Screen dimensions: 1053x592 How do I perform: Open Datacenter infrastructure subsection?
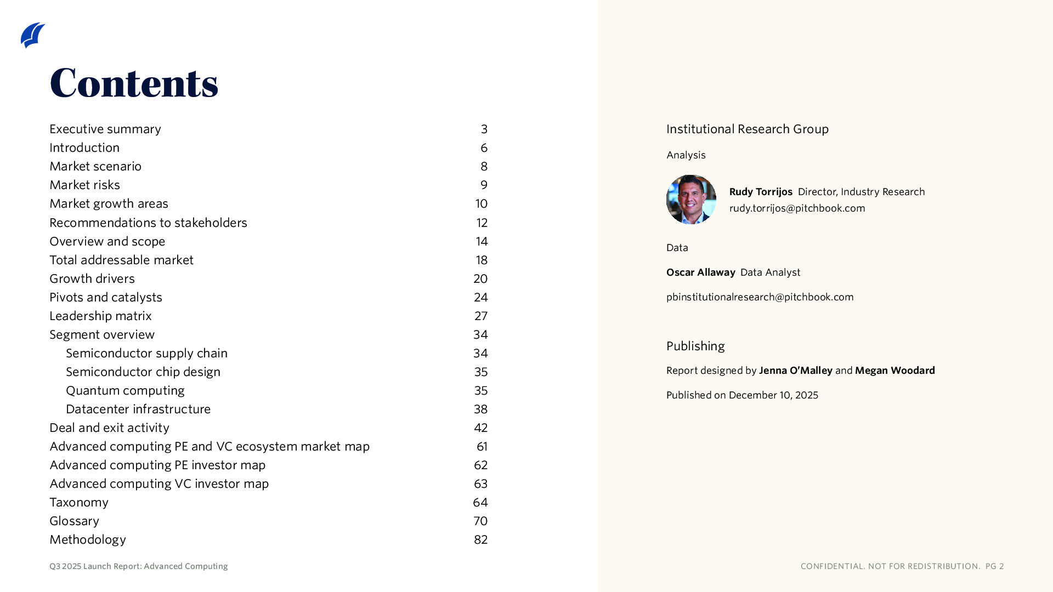coord(138,409)
